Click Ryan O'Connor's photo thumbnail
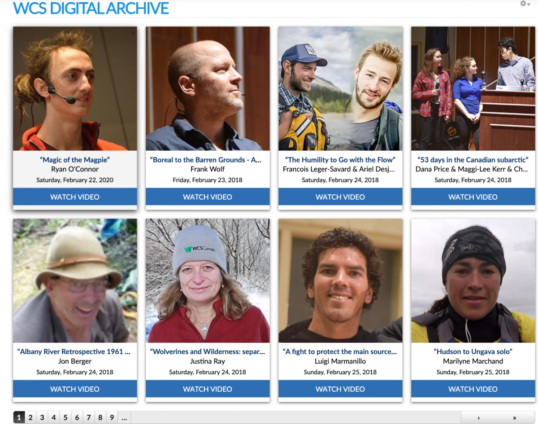 [75, 88]
